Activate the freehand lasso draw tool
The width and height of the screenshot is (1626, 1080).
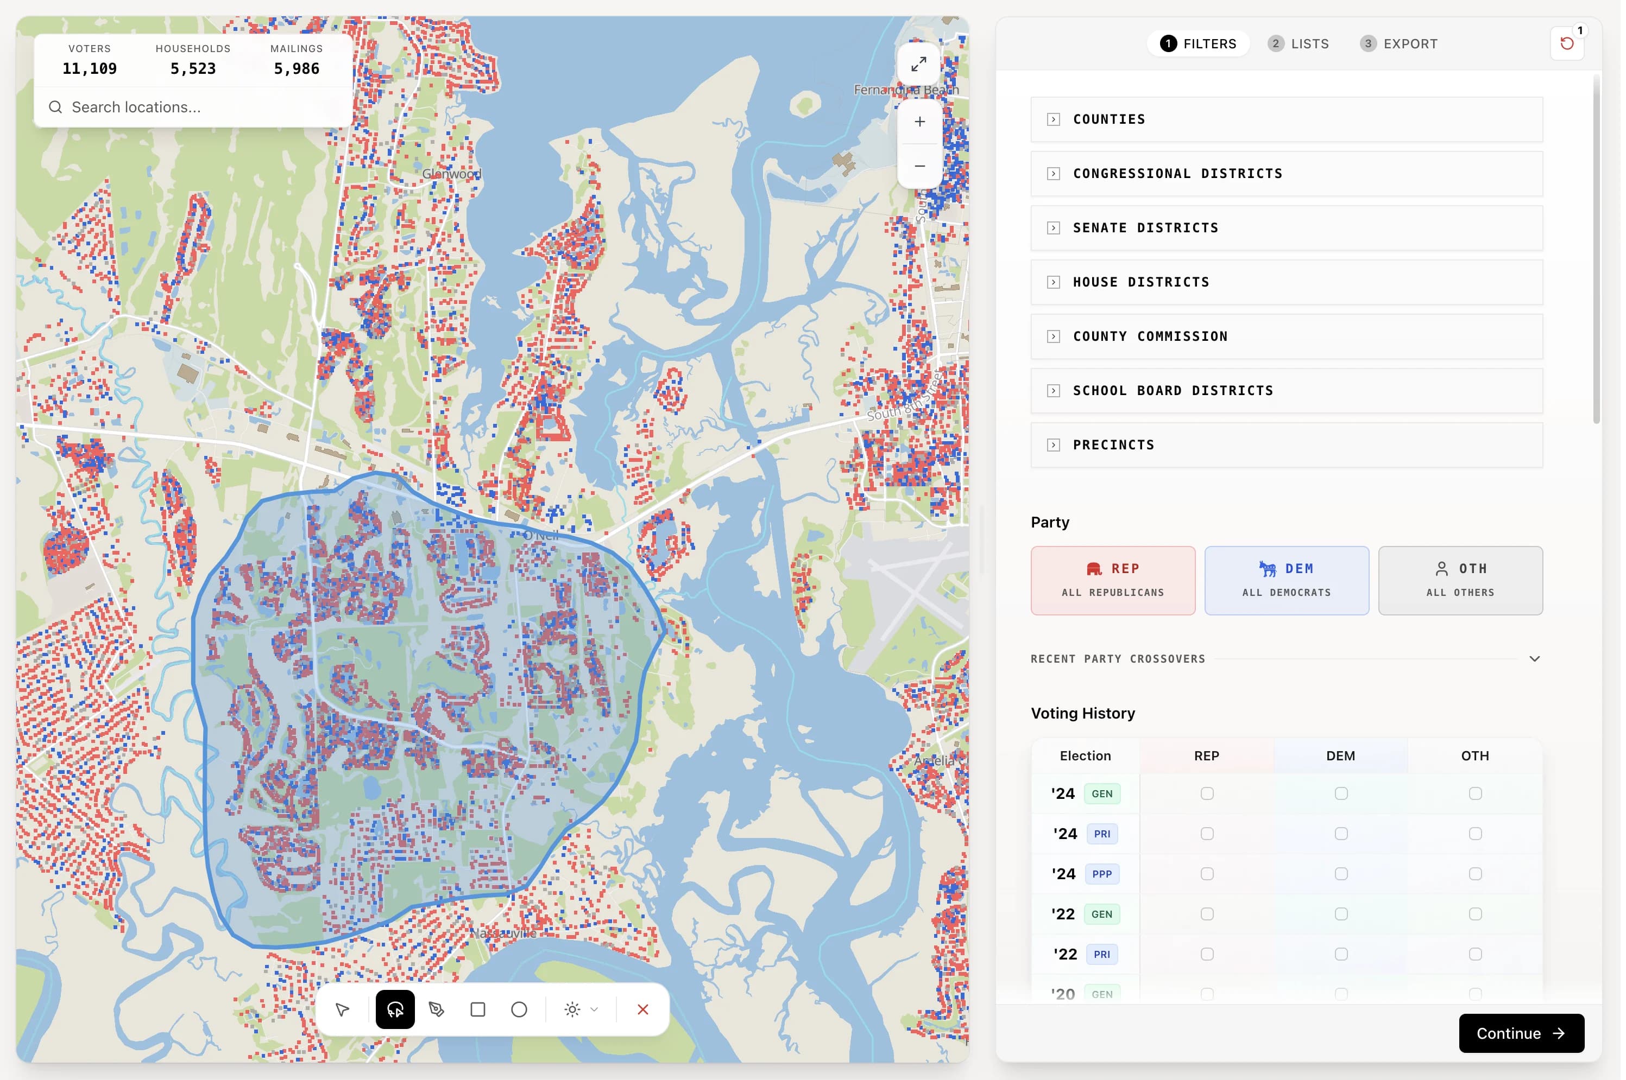click(395, 1009)
